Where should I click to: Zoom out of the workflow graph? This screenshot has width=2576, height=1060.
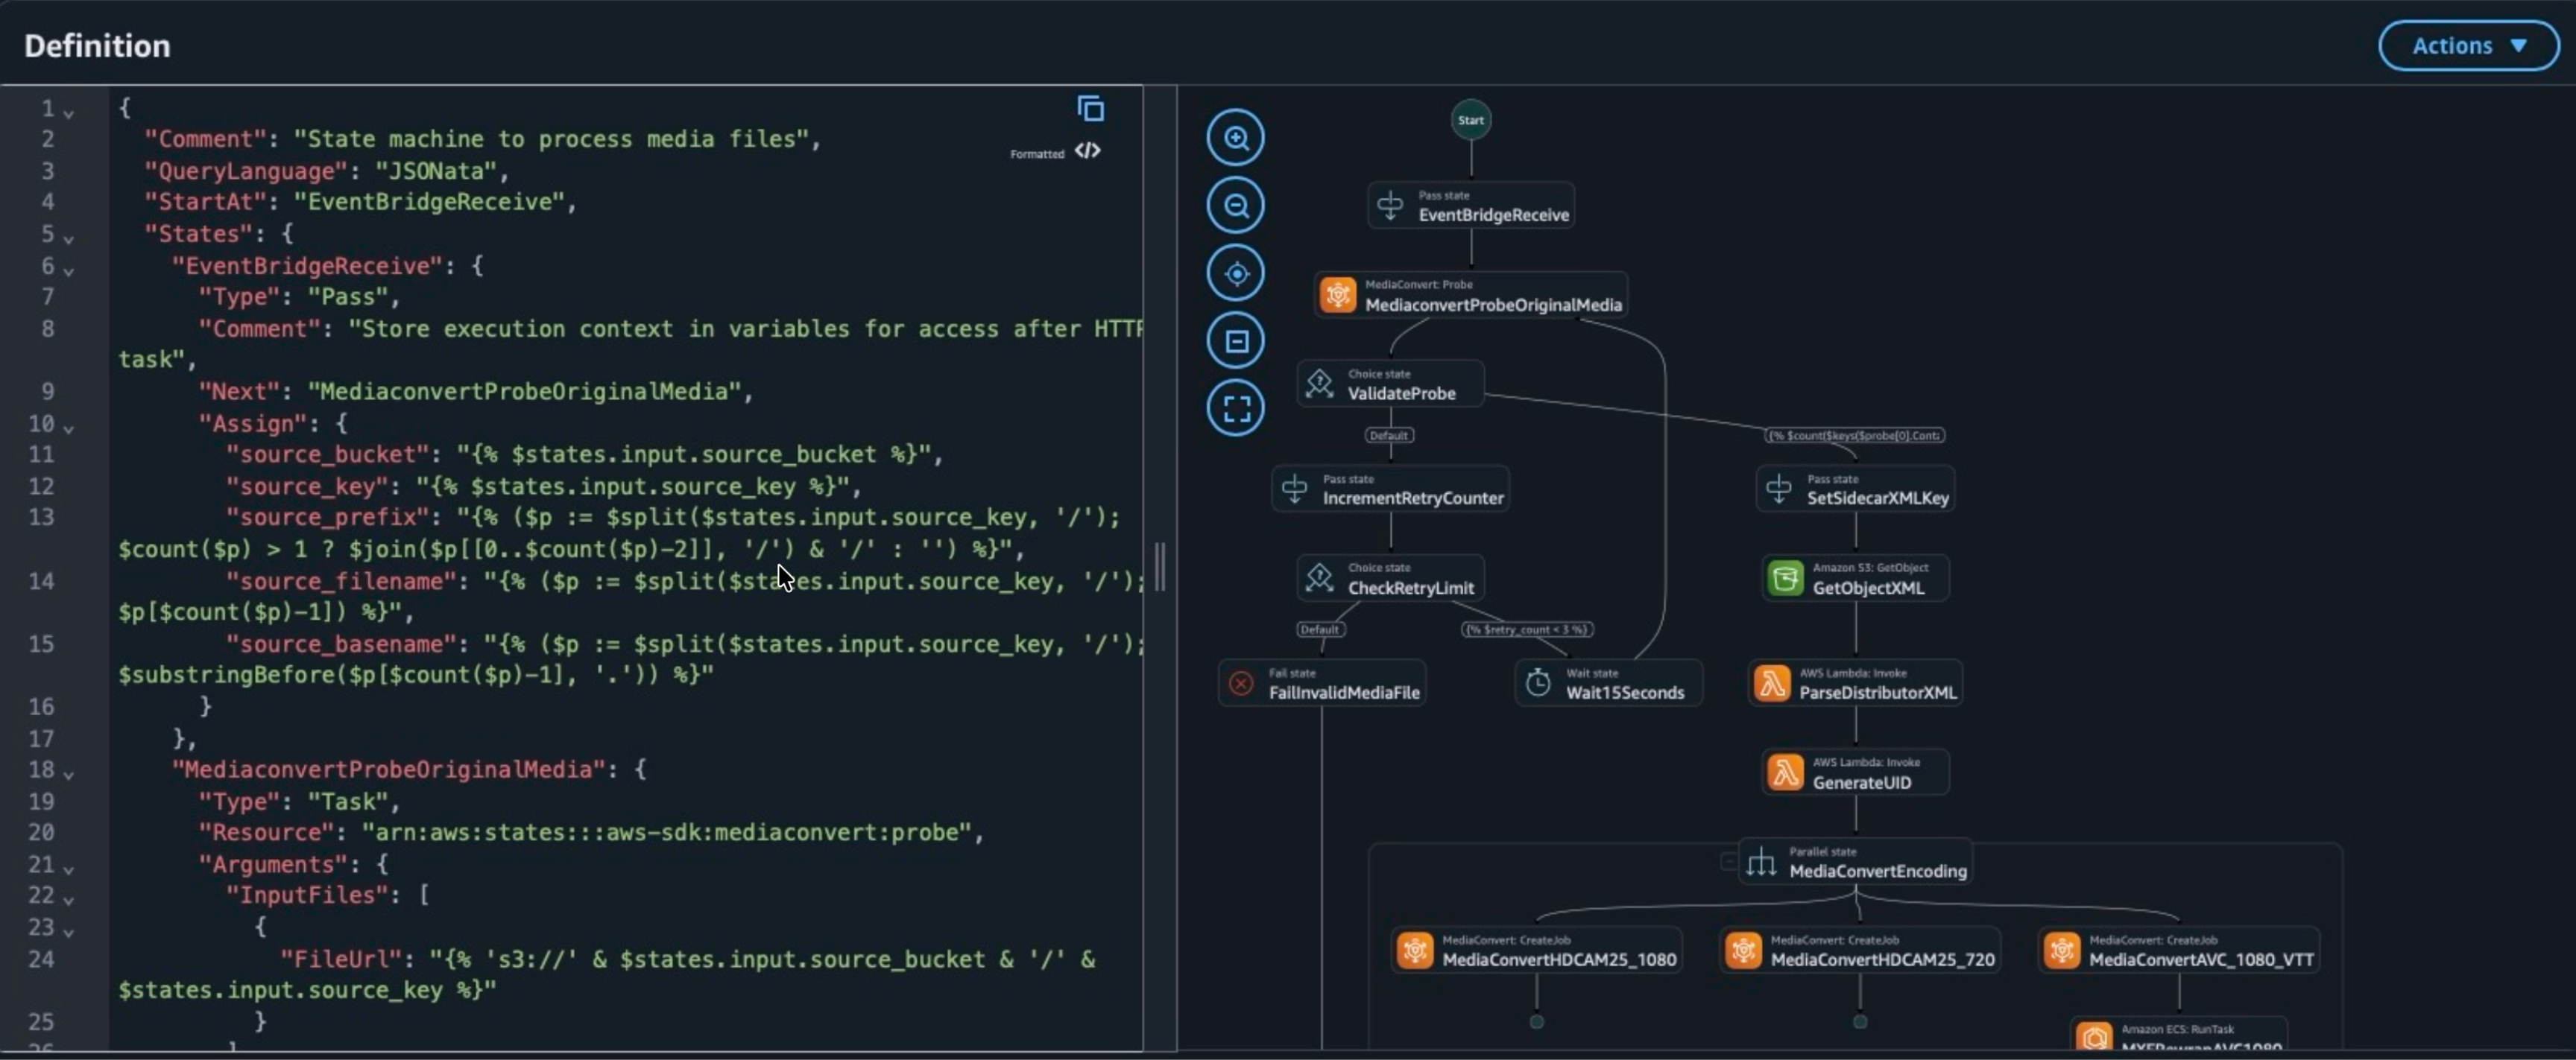(1236, 206)
